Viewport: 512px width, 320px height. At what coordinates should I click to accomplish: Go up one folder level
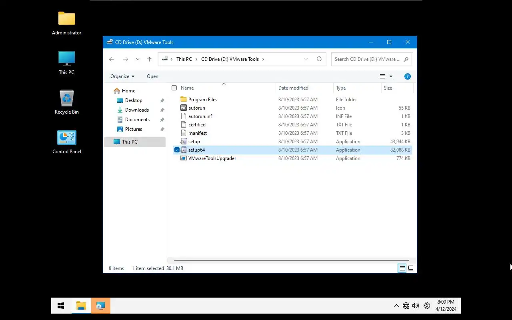149,59
